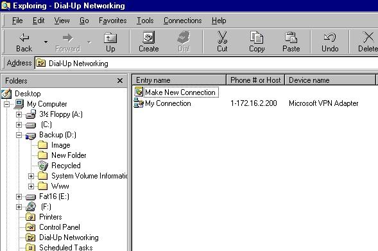Select the Www folder icon
The width and height of the screenshot is (378, 251).
(42, 186)
